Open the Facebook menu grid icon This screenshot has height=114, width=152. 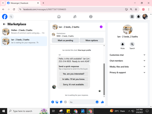(x=132, y=17)
